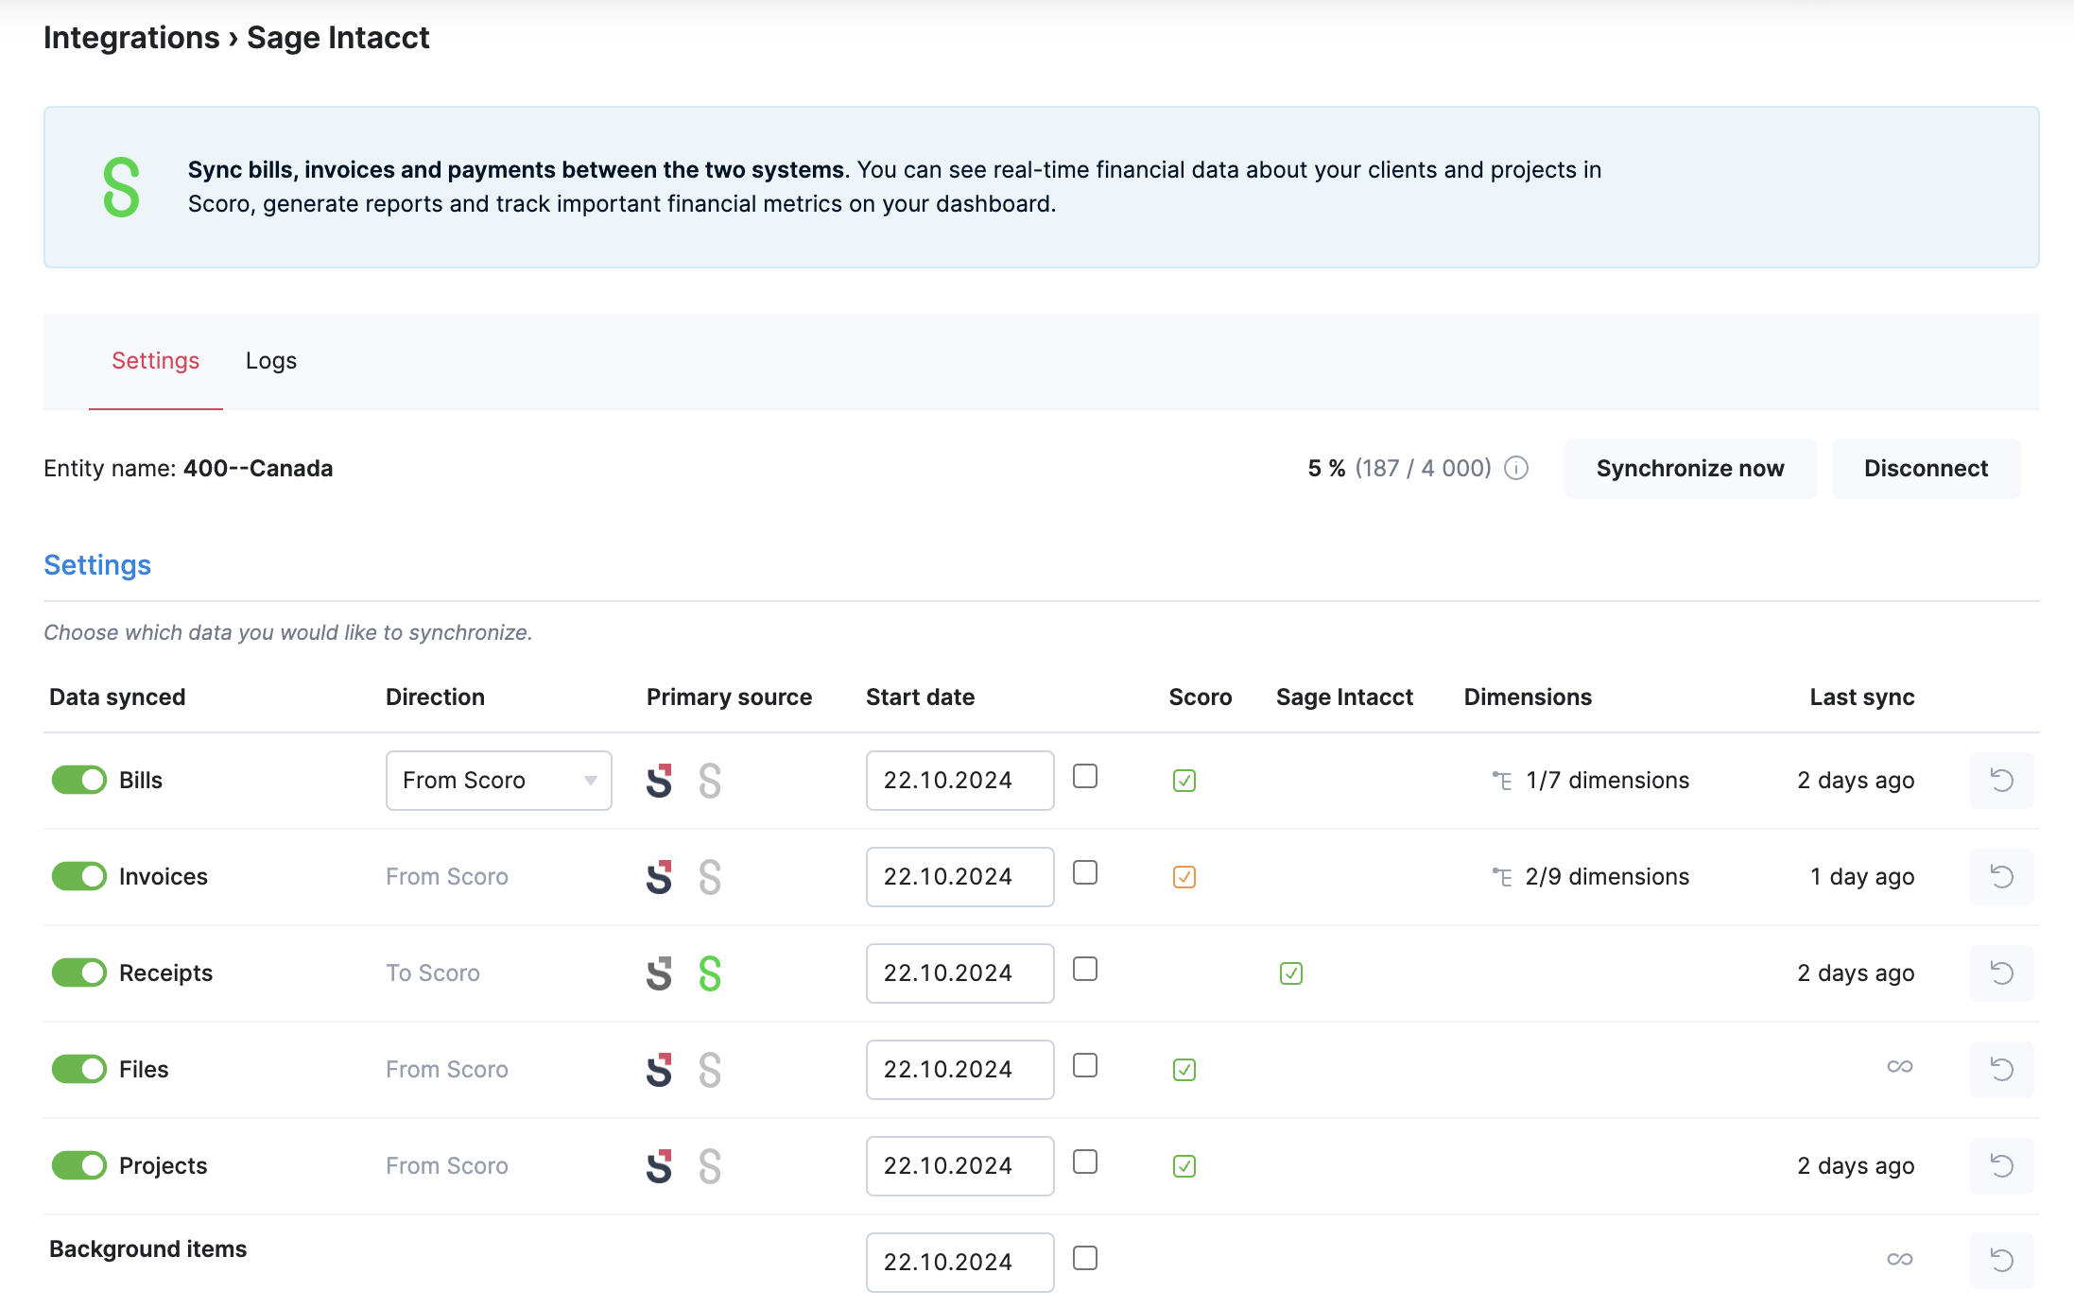The image size is (2074, 1308).
Task: Select Sage as primary source for Bills
Action: 710,781
